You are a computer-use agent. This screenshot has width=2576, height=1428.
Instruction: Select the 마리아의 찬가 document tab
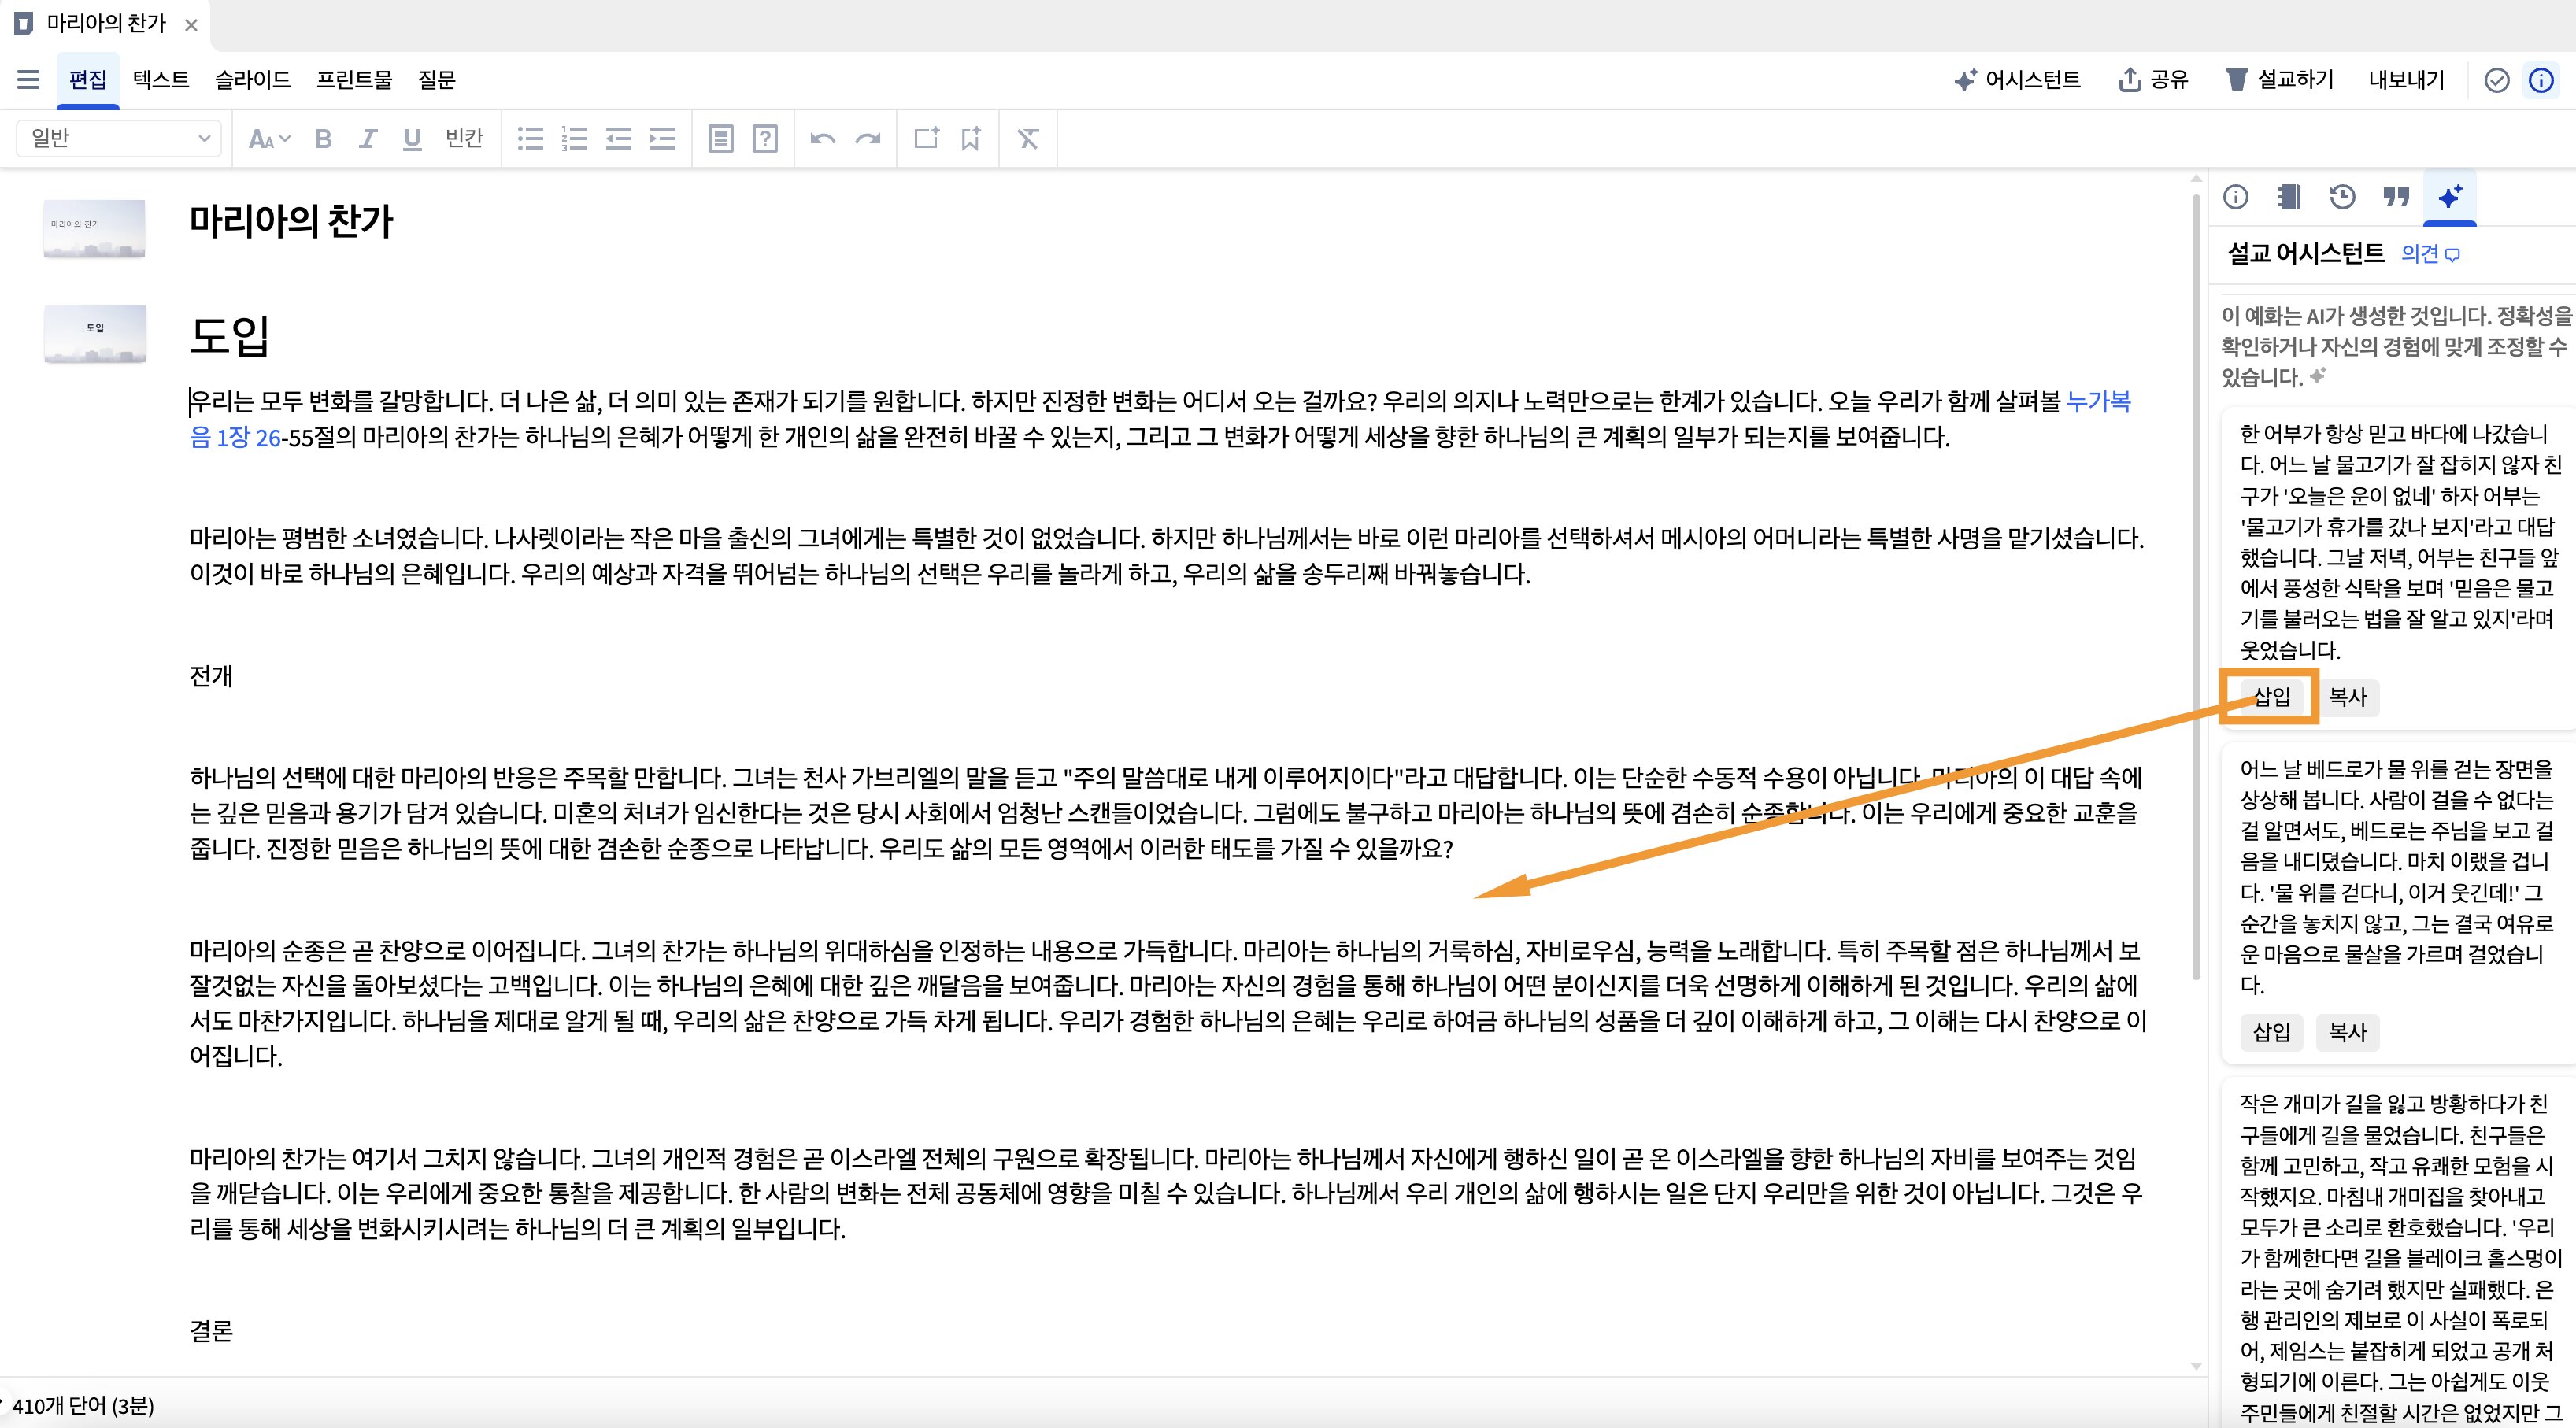coord(105,23)
